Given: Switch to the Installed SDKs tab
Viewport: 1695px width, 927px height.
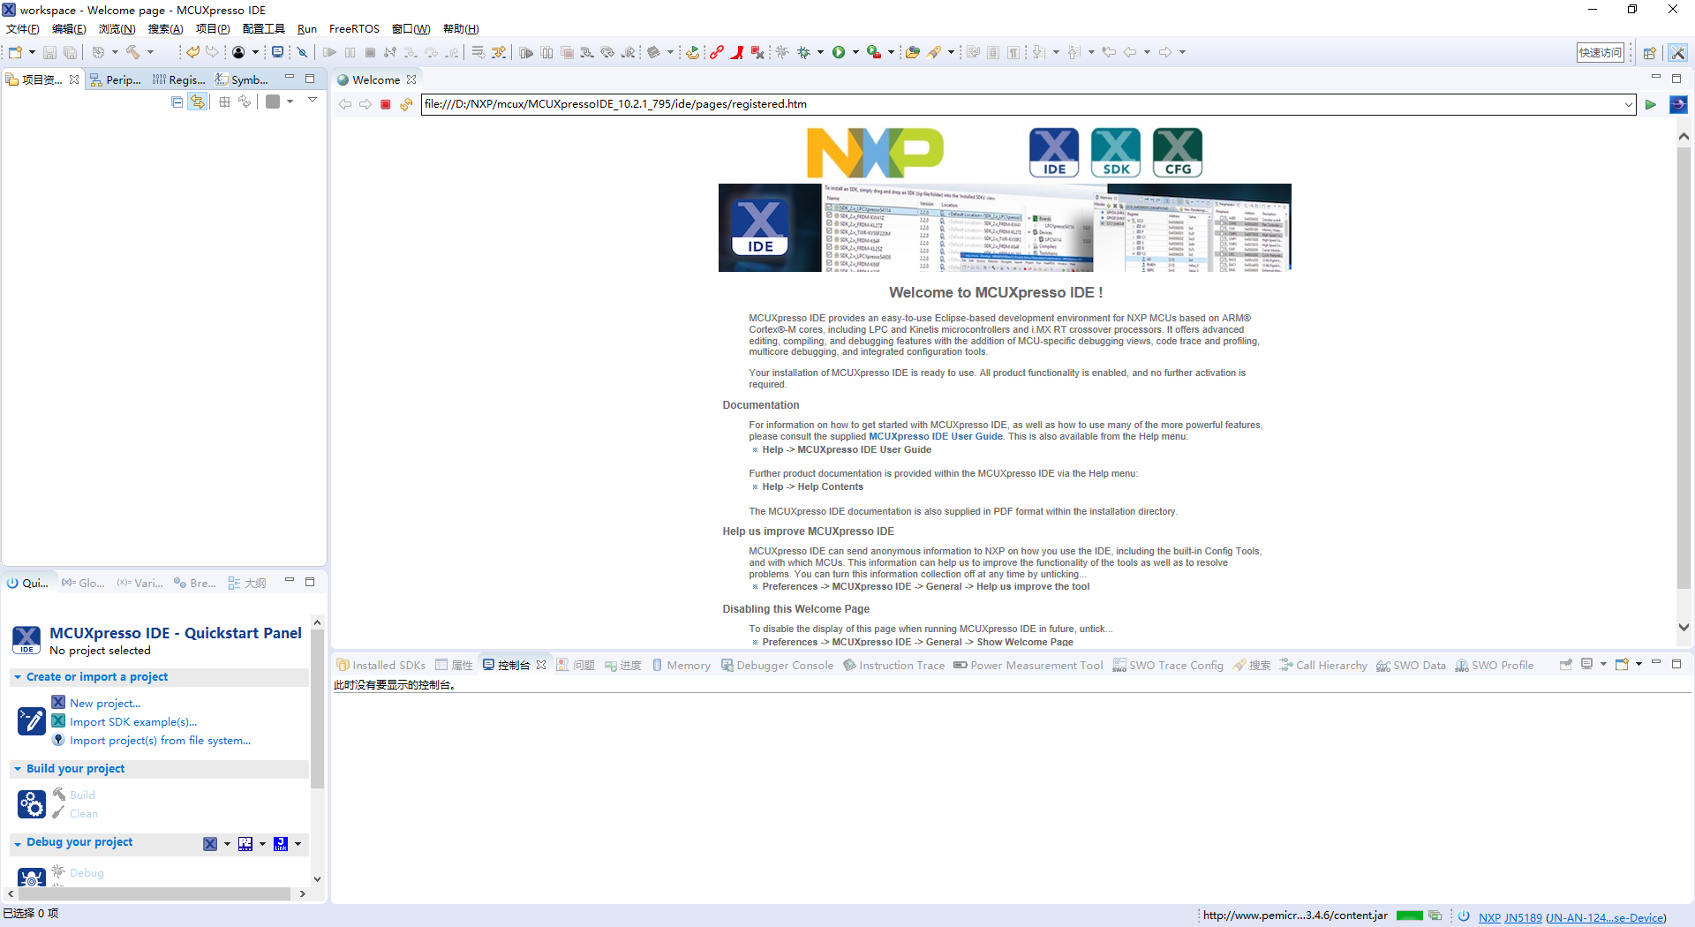Looking at the screenshot, I should 381,666.
